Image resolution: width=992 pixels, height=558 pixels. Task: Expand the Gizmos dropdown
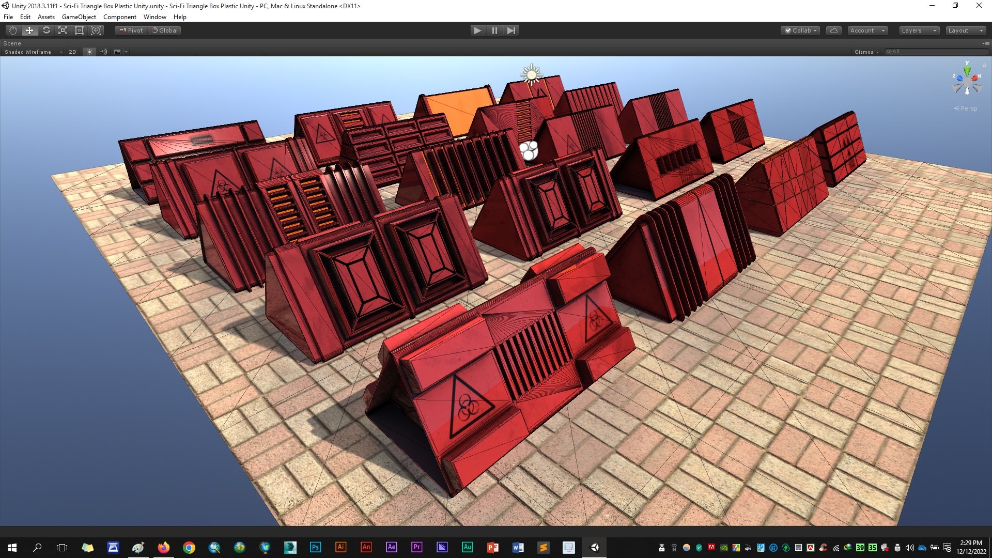click(x=866, y=52)
